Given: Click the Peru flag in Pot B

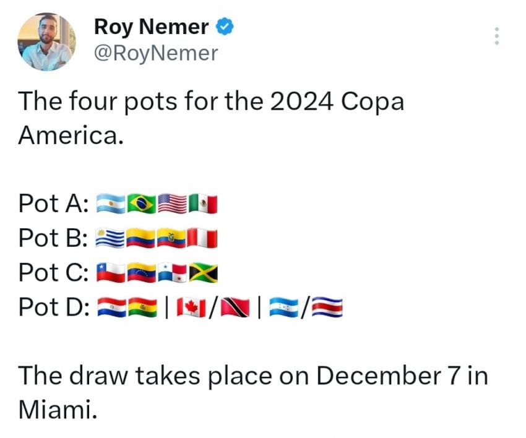Looking at the screenshot, I should pyautogui.click(x=202, y=238).
